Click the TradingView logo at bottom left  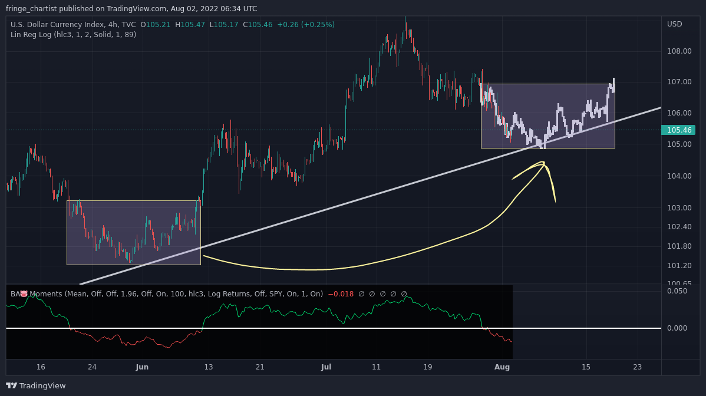pyautogui.click(x=35, y=385)
